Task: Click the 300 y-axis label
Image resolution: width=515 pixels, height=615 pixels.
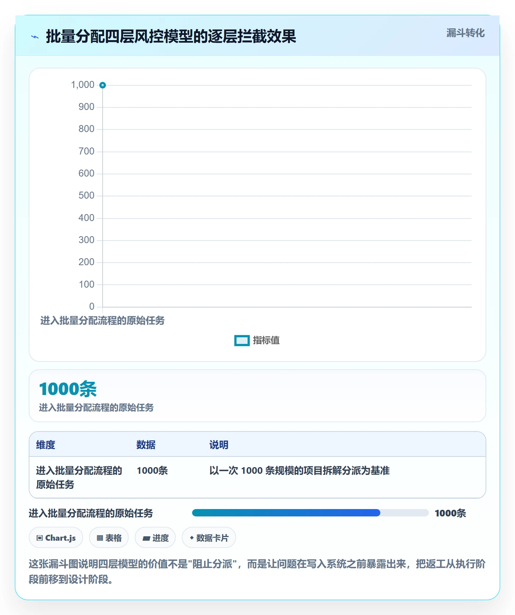Action: [x=86, y=240]
